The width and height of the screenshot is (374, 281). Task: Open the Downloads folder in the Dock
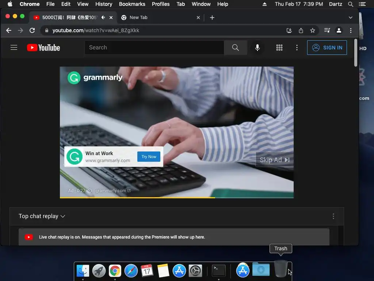coord(261,269)
